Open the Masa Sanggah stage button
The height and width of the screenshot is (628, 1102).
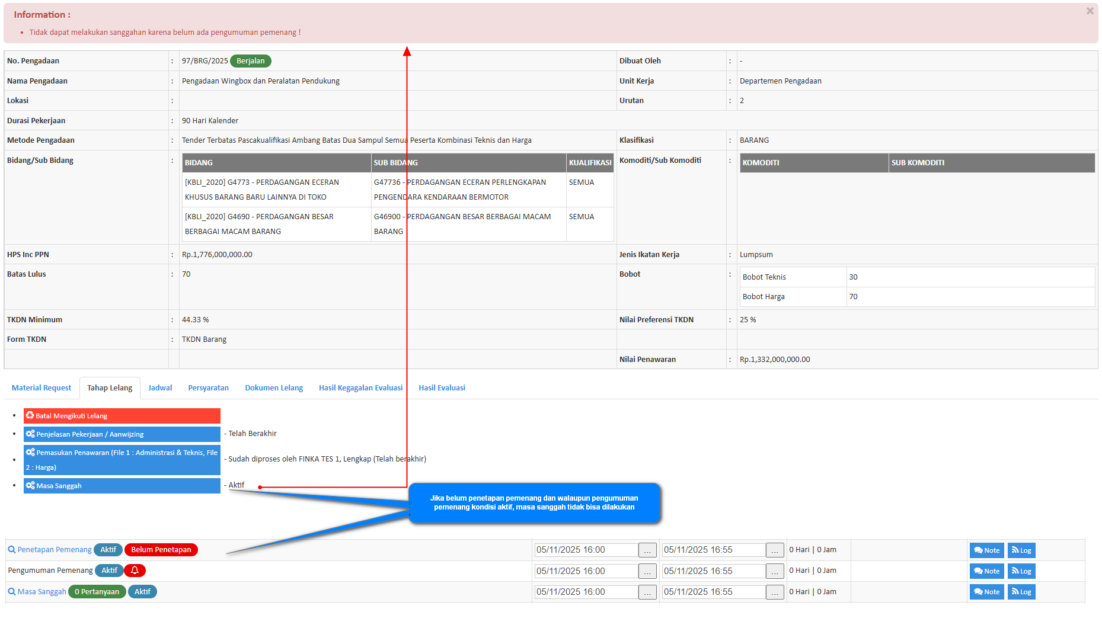pos(122,486)
